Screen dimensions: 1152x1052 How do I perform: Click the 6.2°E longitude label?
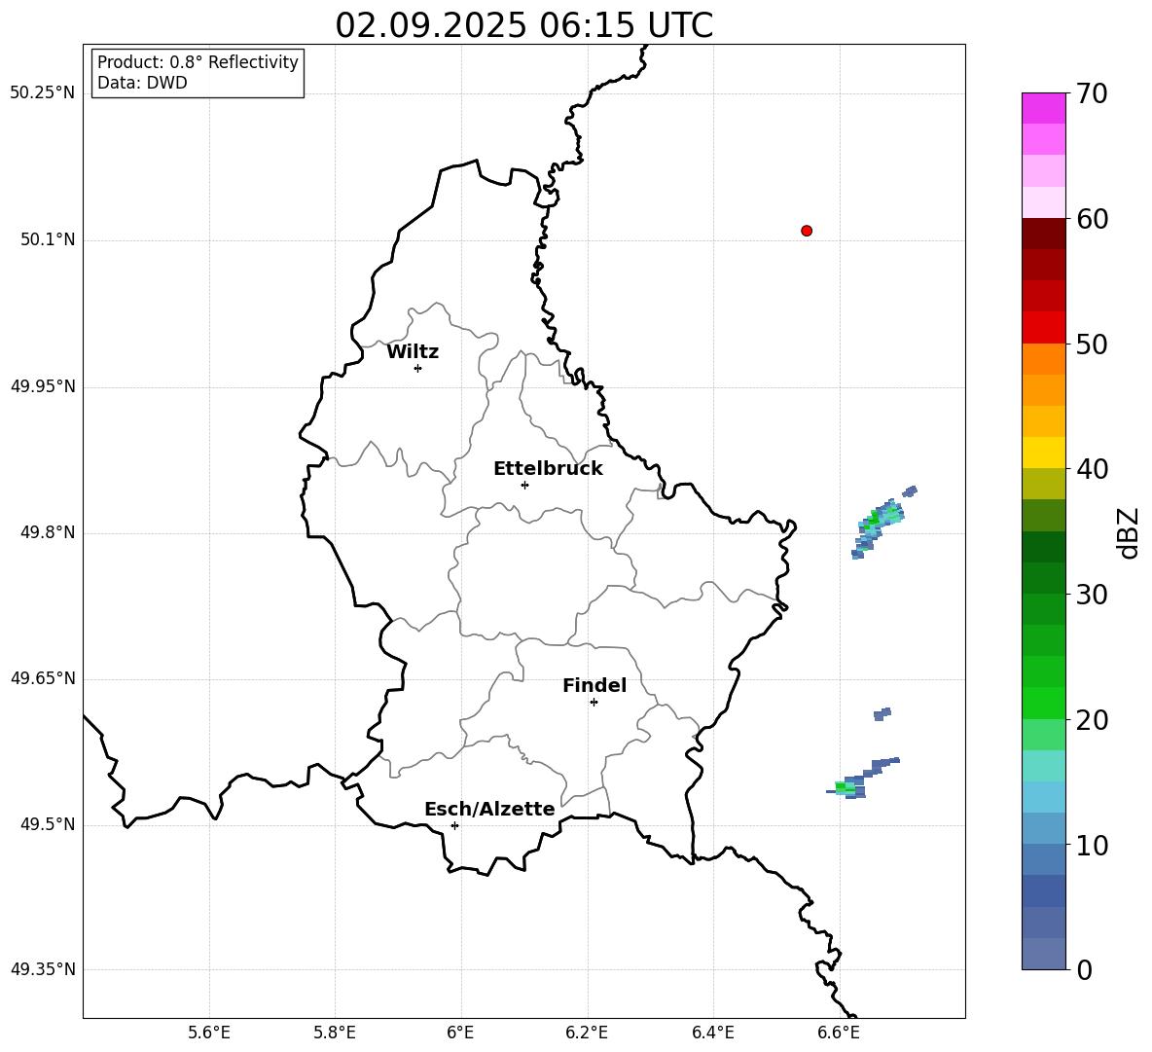click(x=587, y=1033)
